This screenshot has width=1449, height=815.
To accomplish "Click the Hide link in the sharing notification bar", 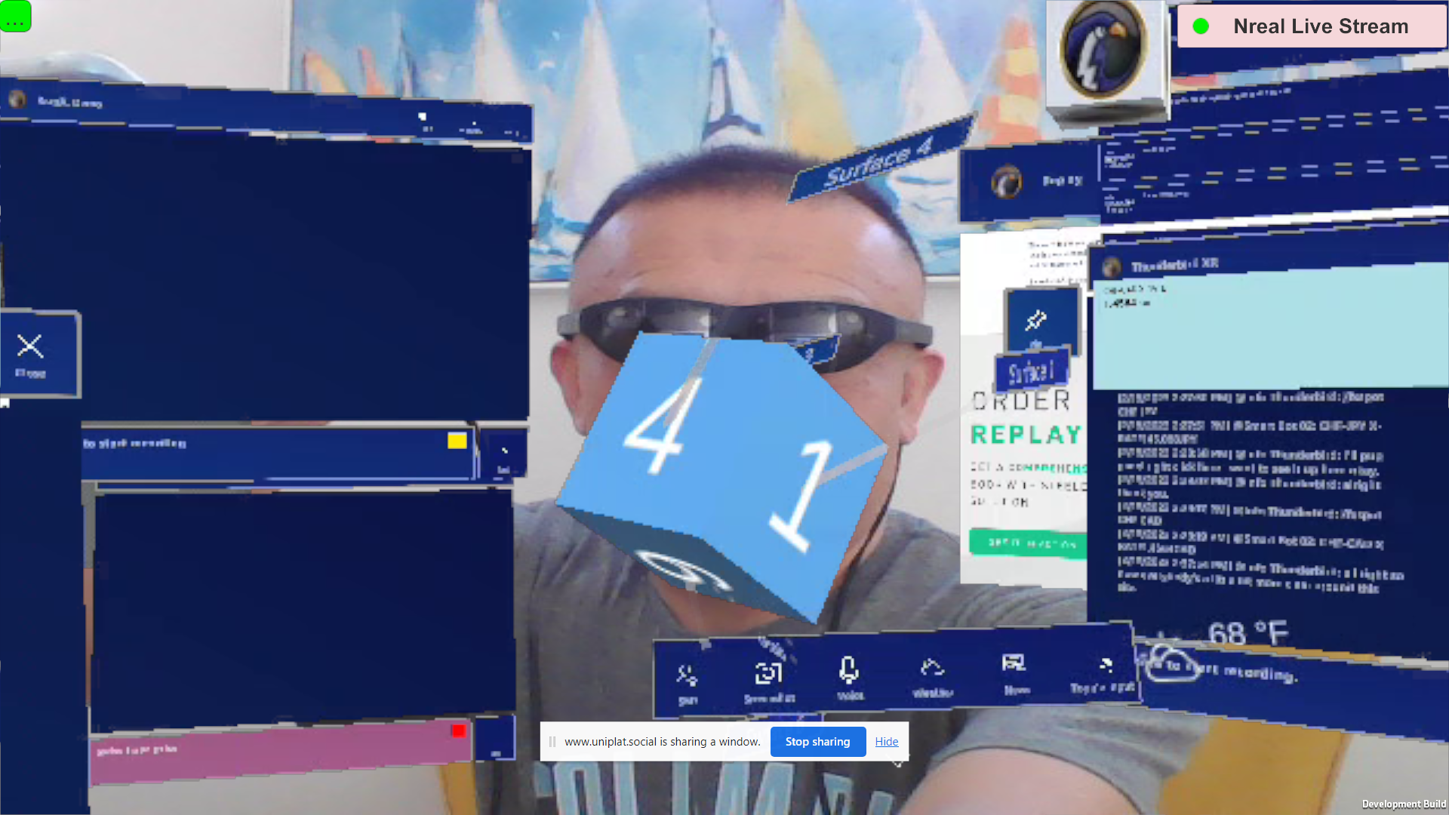I will click(886, 742).
